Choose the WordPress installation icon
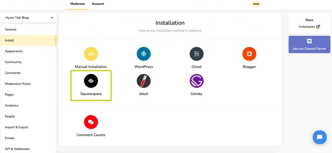Screen dimensions: 332x153 coord(144,54)
